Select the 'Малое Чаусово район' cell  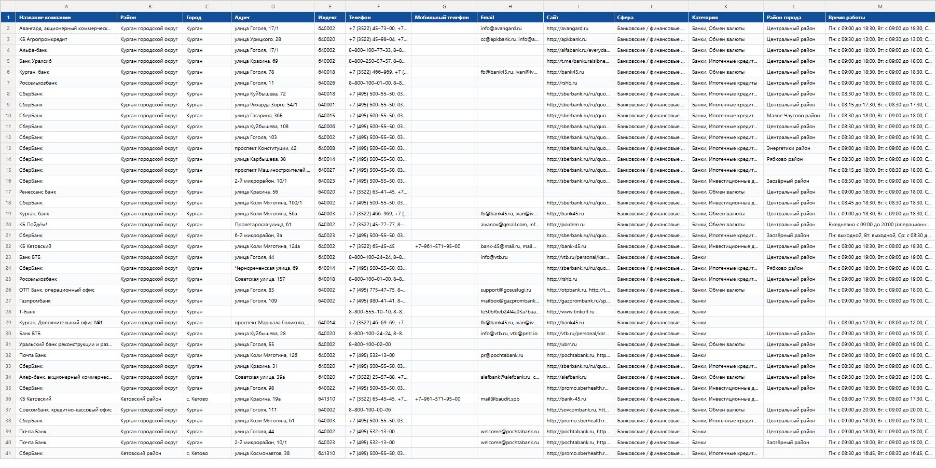[x=794, y=115]
